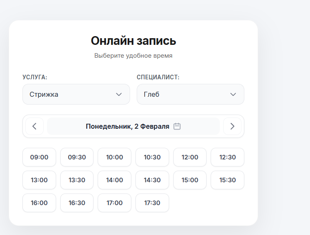Go to the next day arrow
Viewport: 310px width, 235px height.
[x=232, y=126]
